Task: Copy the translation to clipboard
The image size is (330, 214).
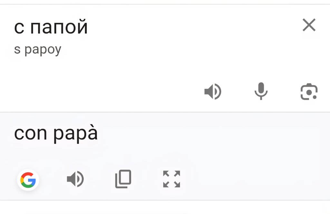Action: [123, 179]
